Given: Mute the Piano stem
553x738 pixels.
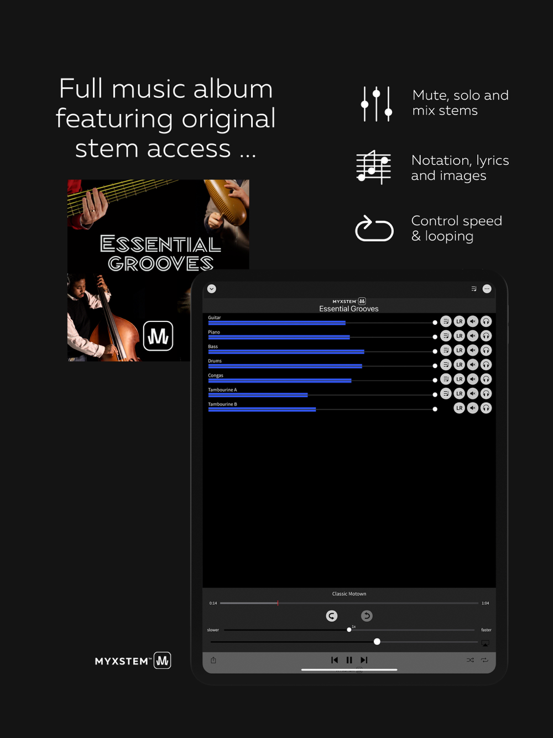Looking at the screenshot, I should click(x=473, y=336).
